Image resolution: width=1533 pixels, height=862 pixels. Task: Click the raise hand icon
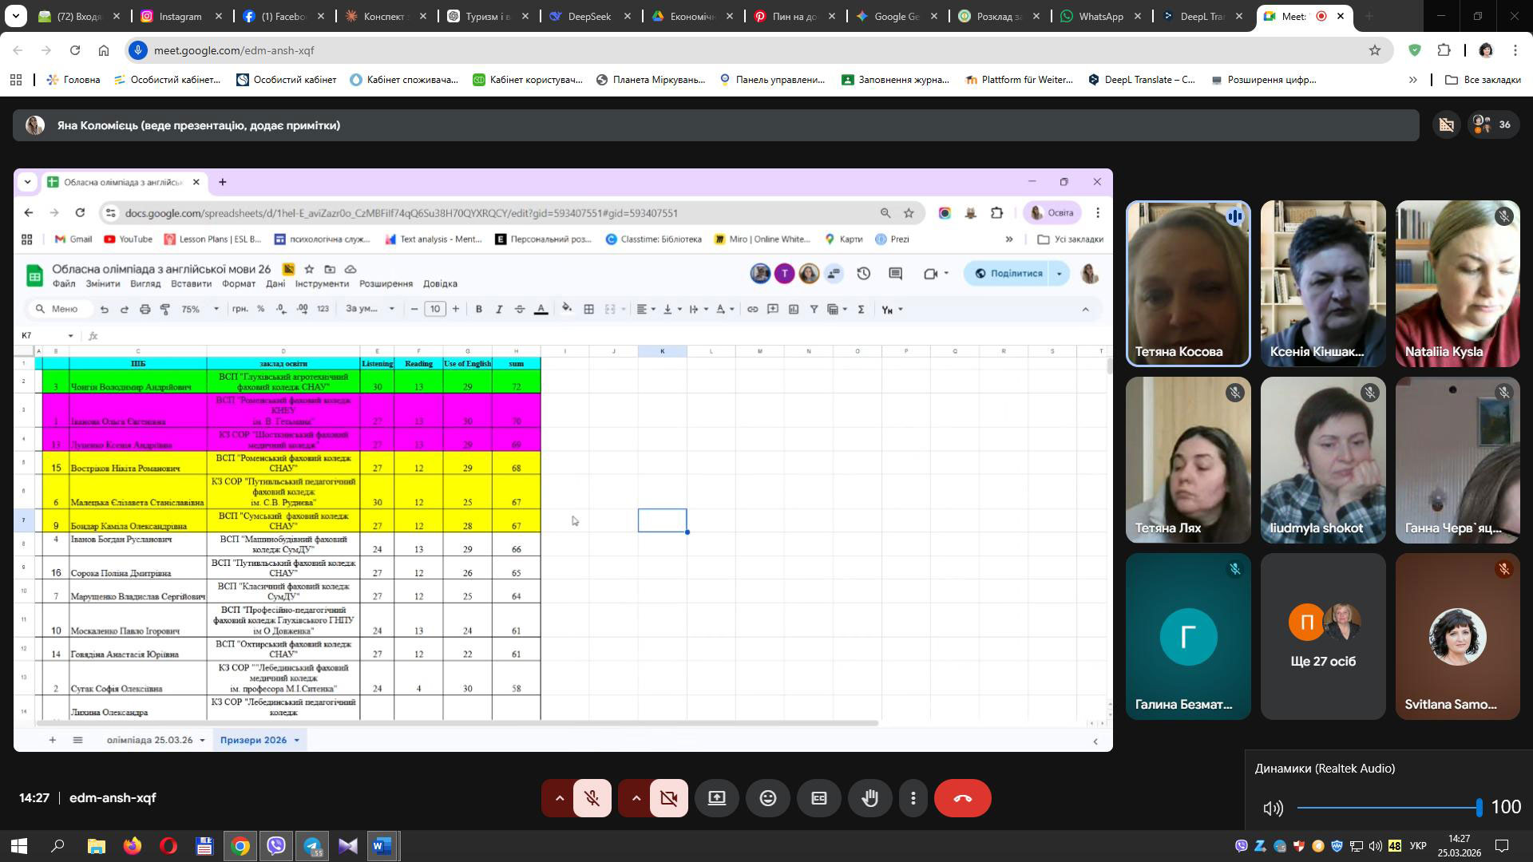point(869,798)
